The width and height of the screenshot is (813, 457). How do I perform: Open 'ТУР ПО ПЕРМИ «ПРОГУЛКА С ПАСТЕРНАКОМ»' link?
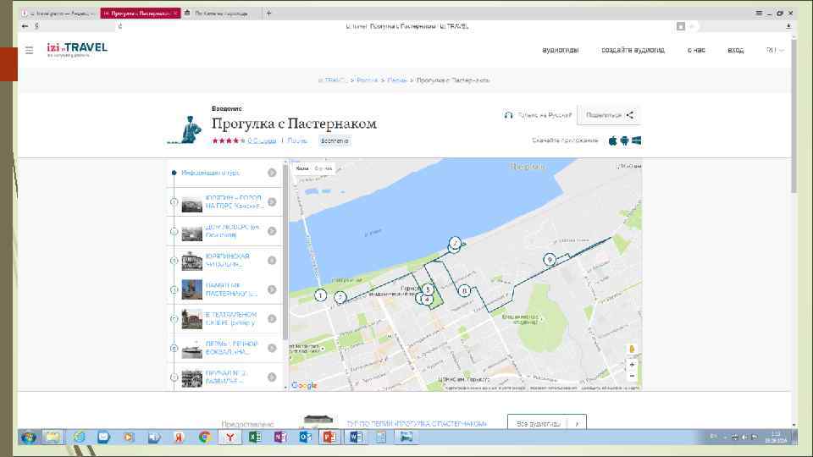pyautogui.click(x=417, y=424)
